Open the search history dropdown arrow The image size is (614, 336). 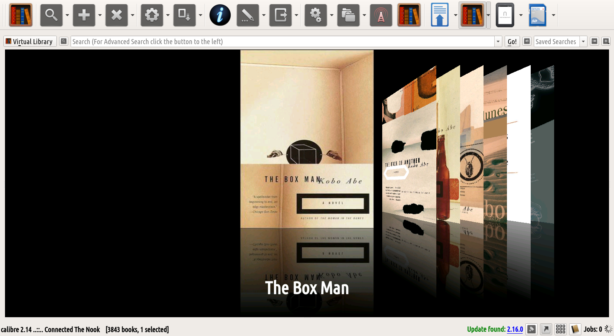pos(498,41)
